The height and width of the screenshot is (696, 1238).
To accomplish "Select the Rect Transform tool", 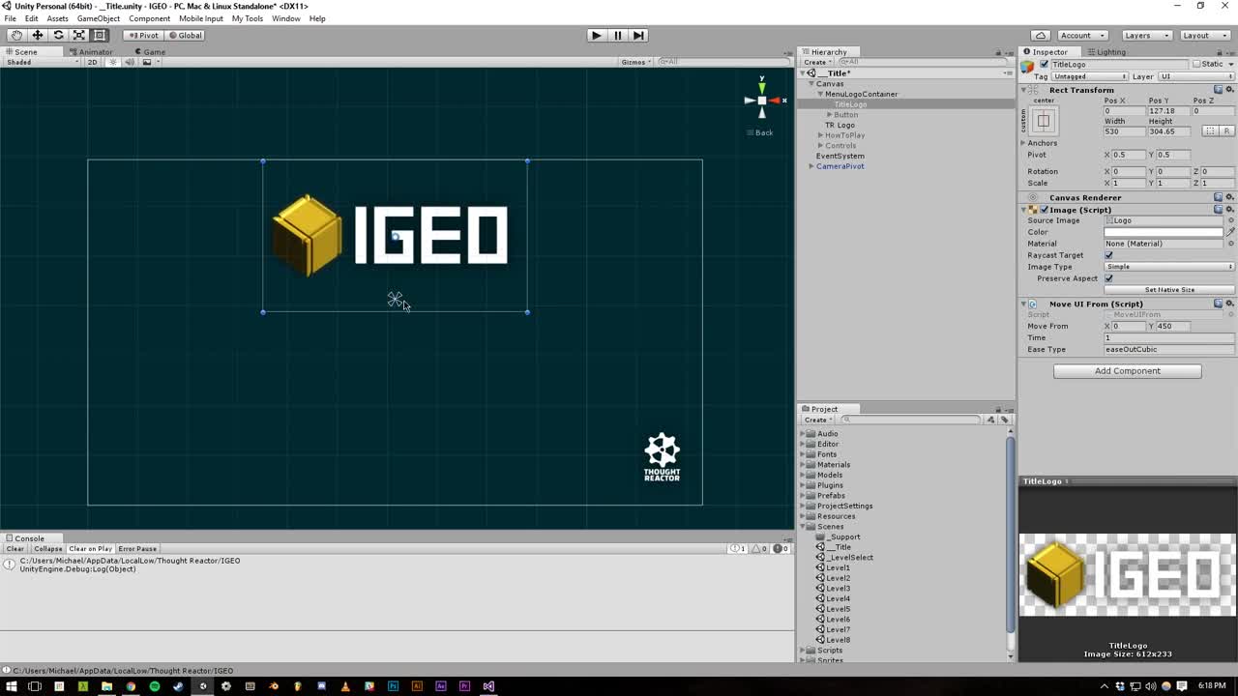I will coord(99,35).
